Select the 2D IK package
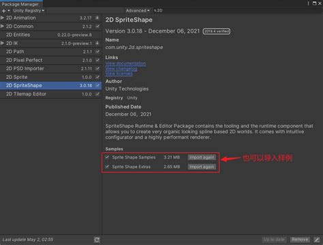 point(50,43)
